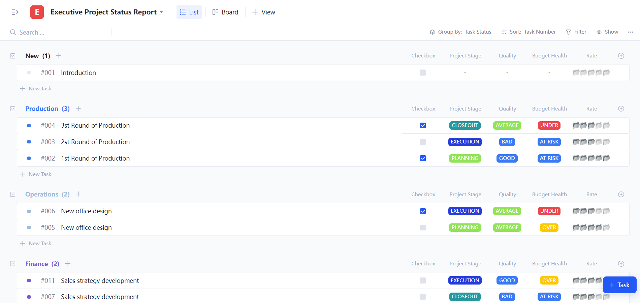Collapse the Operations group

point(13,194)
